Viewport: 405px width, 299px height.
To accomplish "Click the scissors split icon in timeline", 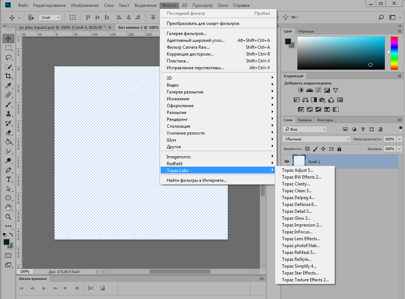I will (x=91, y=288).
